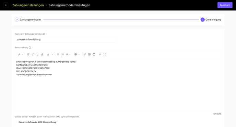Clear formatting with eraser icon

(42, 54)
